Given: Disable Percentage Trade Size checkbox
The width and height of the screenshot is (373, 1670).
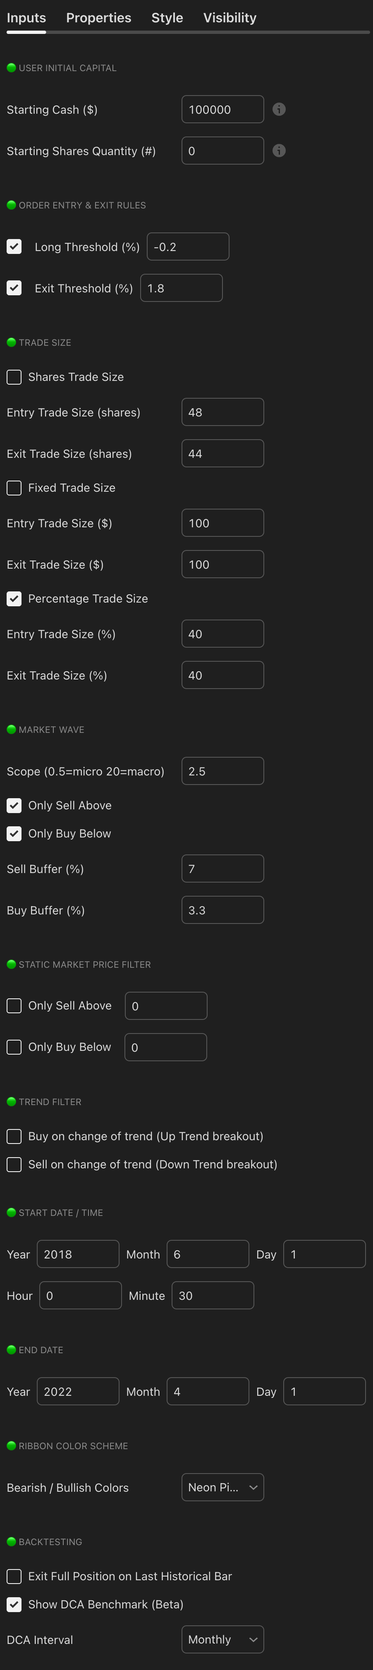Looking at the screenshot, I should 14,599.
